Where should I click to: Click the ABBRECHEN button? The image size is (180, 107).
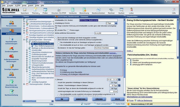click(80, 99)
